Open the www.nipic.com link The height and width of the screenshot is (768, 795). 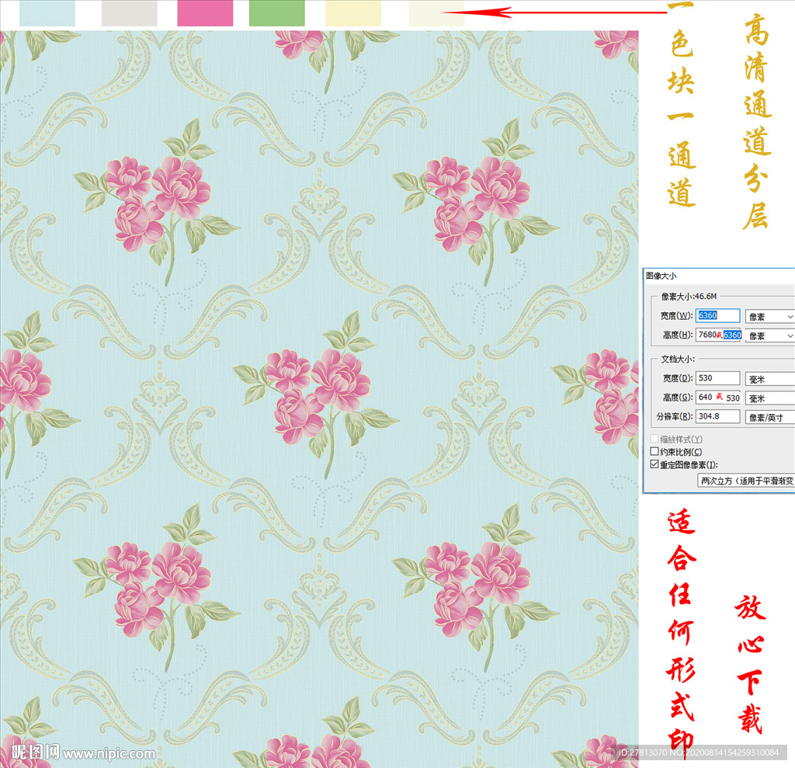pos(109,754)
